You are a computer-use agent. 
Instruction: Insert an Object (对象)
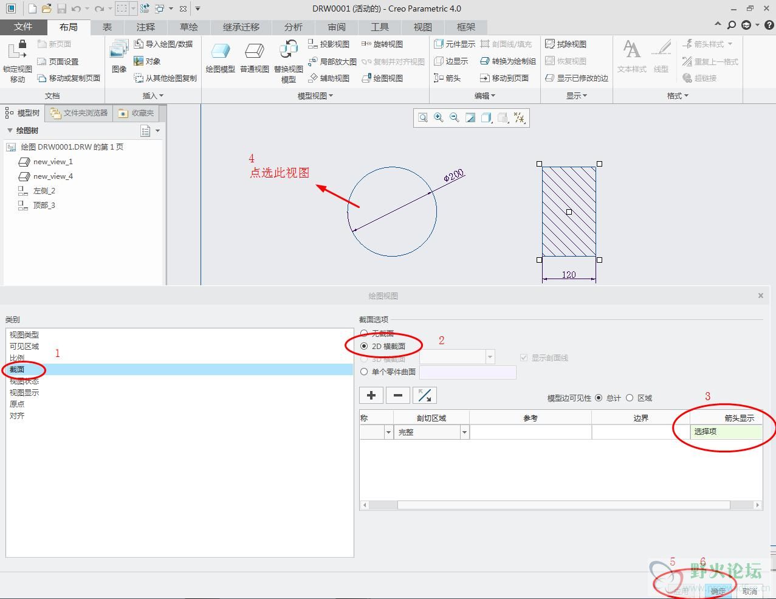(x=147, y=61)
